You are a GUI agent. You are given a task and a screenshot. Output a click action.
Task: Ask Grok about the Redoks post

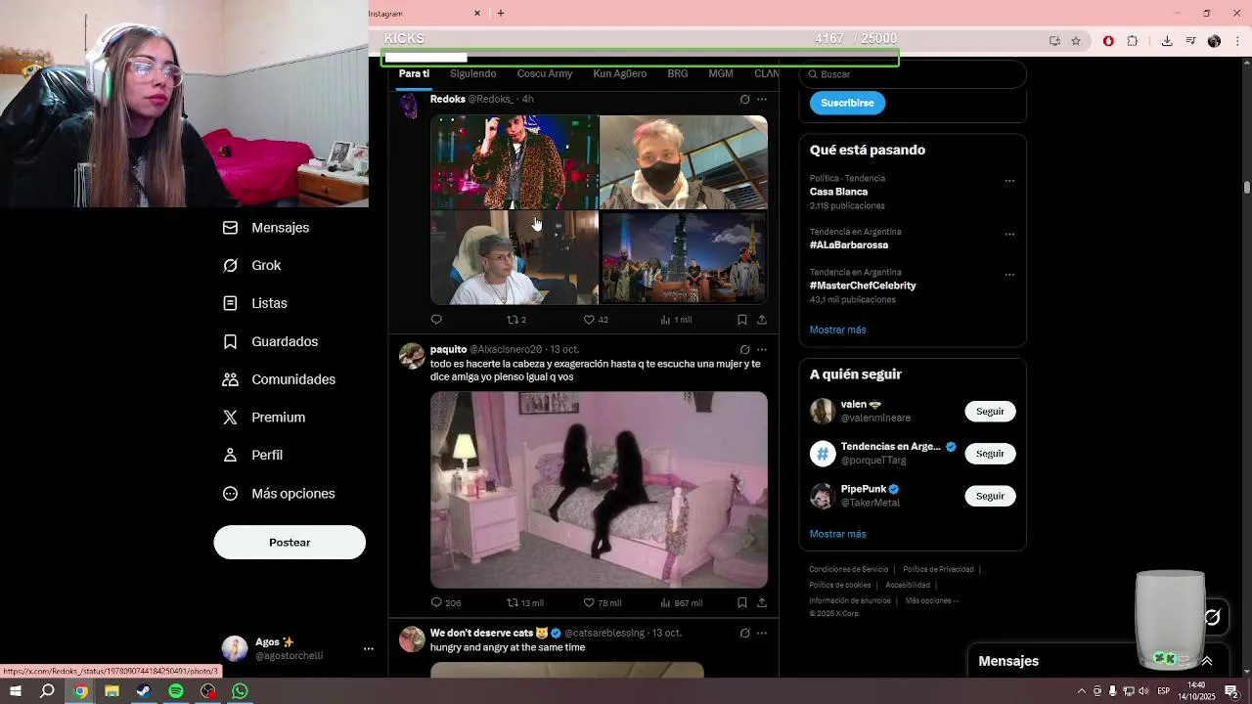pyautogui.click(x=744, y=99)
